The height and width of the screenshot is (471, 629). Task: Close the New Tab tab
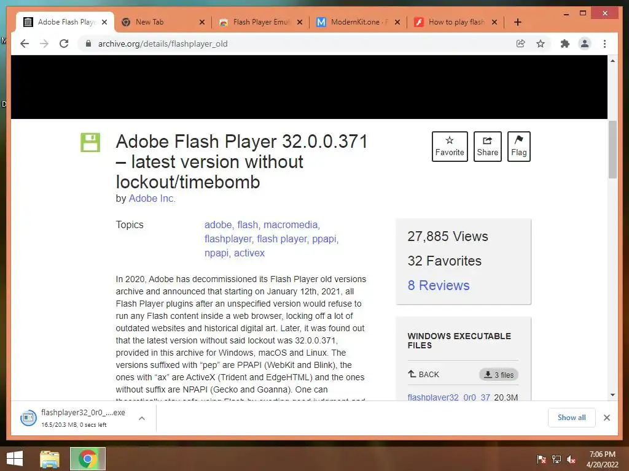coord(201,22)
